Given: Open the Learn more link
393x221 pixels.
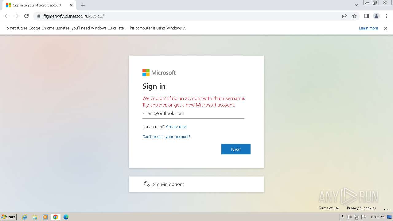Looking at the screenshot, I should [368, 28].
